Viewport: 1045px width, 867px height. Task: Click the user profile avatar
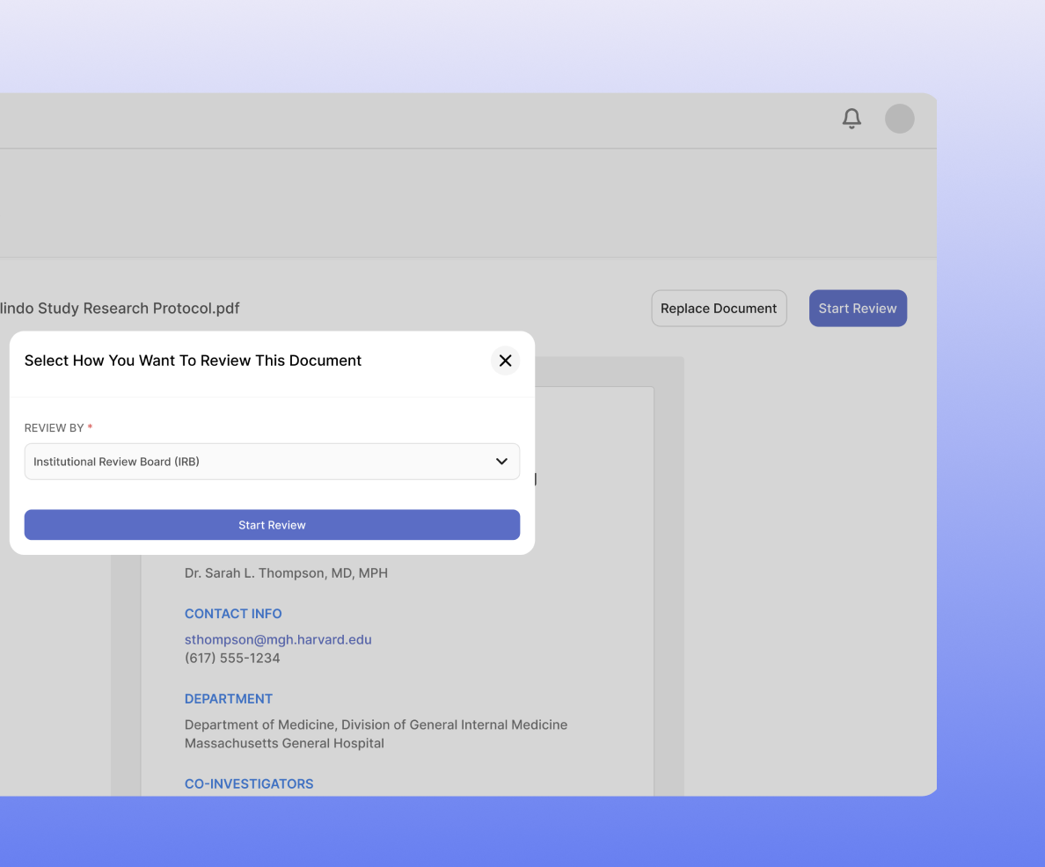pos(899,119)
